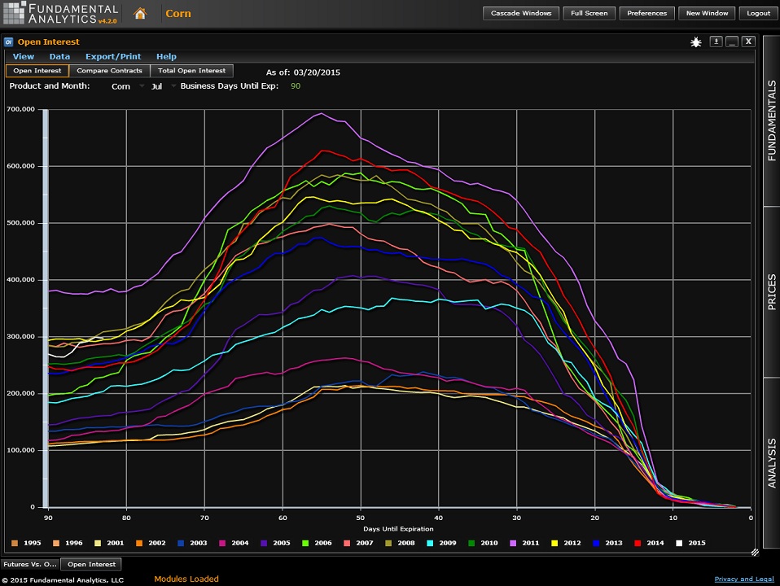The image size is (780, 586).
Task: Toggle the 2010 series legend swatch
Action: pyautogui.click(x=471, y=543)
